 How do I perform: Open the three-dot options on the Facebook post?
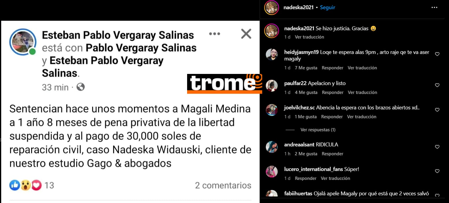(x=215, y=34)
